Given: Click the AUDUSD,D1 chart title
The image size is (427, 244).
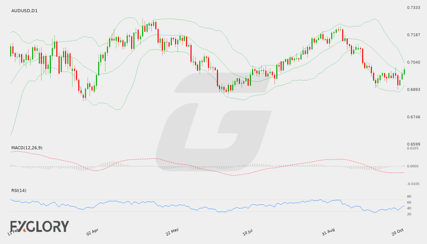Looking at the screenshot, I should [24, 11].
